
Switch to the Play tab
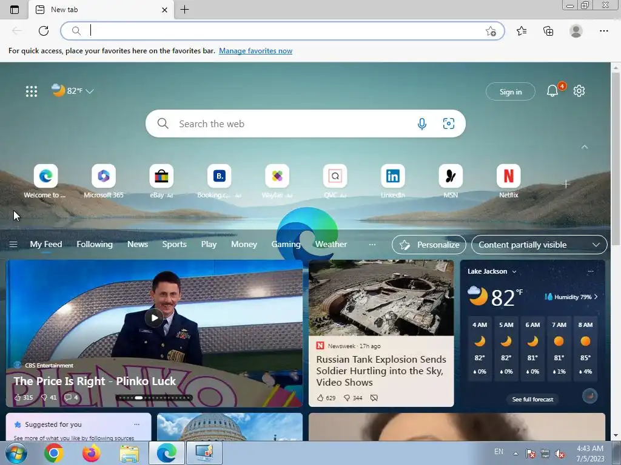[209, 245]
